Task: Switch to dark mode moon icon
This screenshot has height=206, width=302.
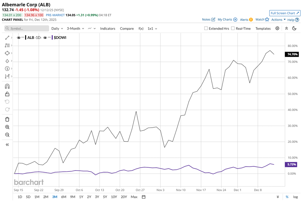Action: (x=294, y=28)
